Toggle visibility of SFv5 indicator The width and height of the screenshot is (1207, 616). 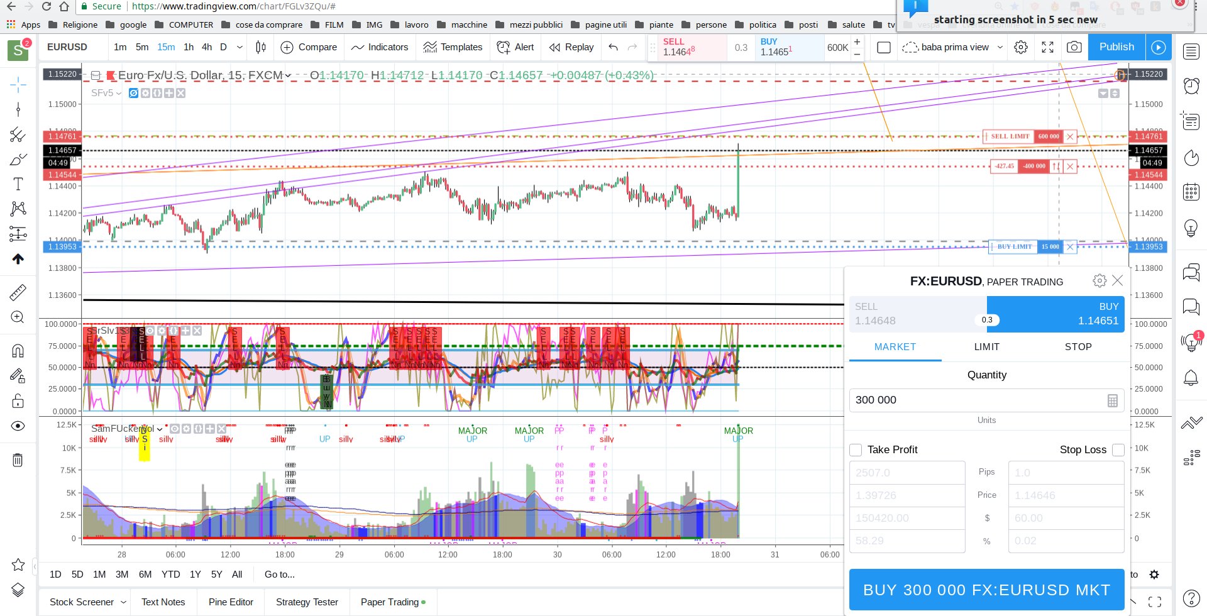[x=133, y=93]
